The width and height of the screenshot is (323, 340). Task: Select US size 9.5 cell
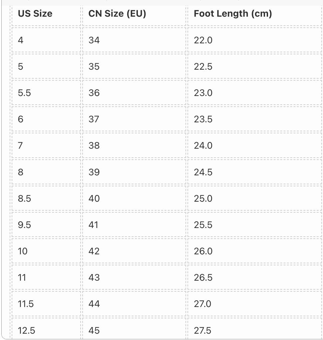(x=46, y=225)
